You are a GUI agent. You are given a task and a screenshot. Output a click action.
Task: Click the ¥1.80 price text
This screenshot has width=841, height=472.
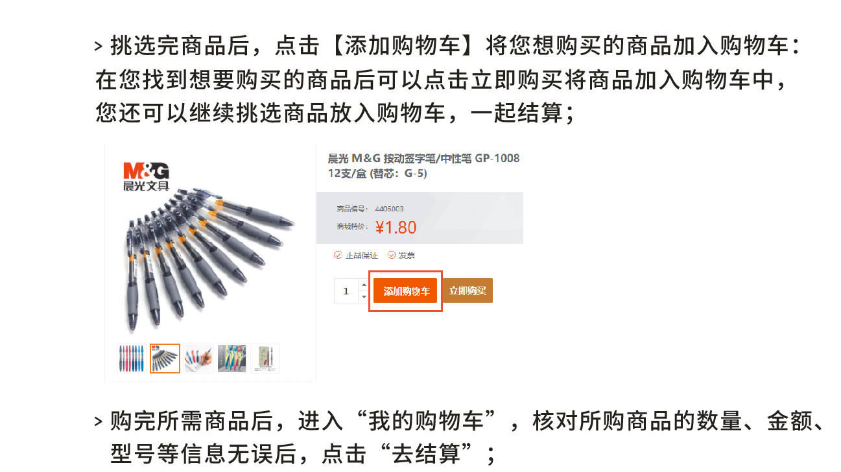396,227
